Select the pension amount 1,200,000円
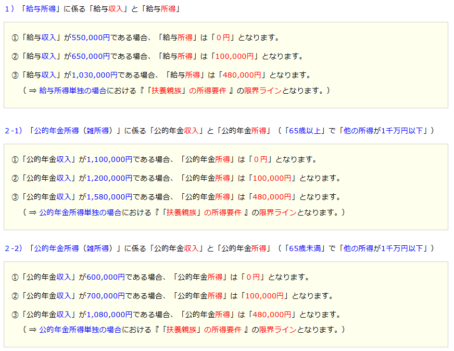 point(109,178)
